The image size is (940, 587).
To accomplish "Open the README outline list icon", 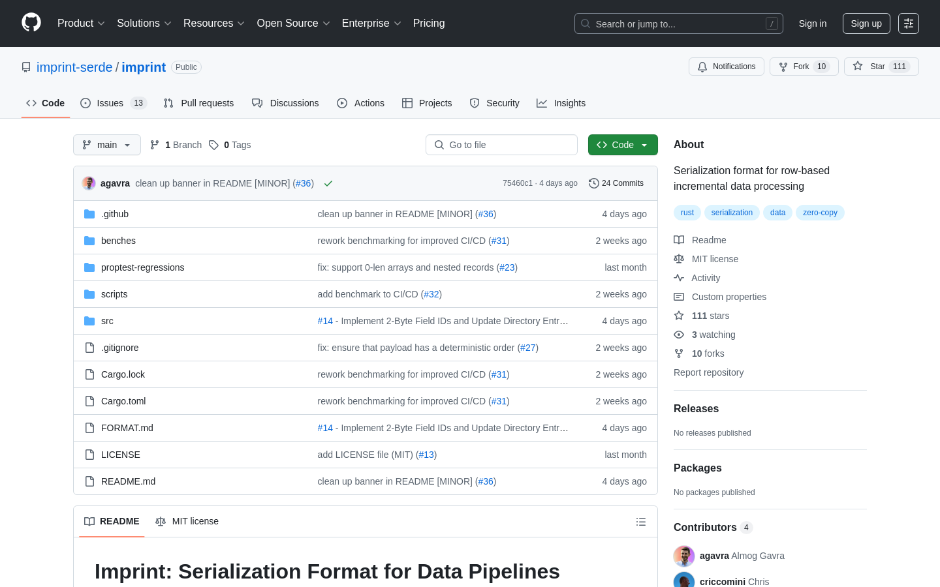I will pyautogui.click(x=641, y=522).
